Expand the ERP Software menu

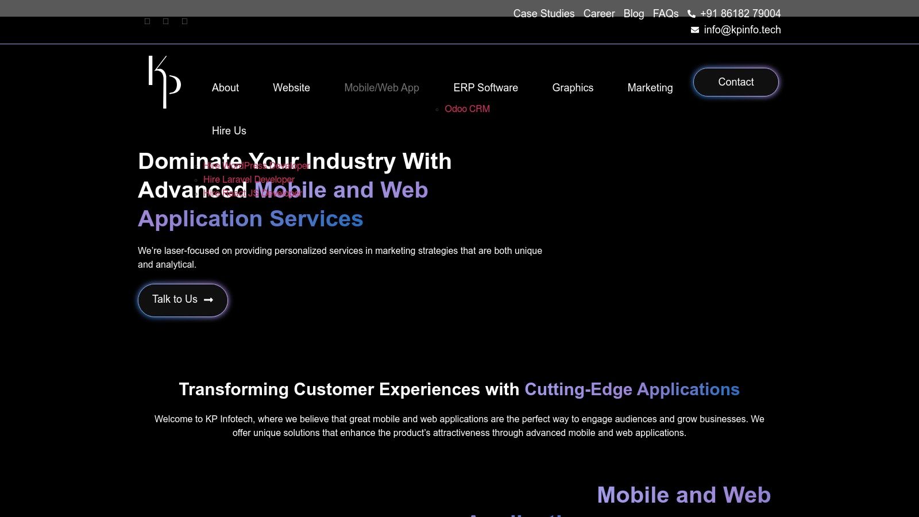(485, 88)
